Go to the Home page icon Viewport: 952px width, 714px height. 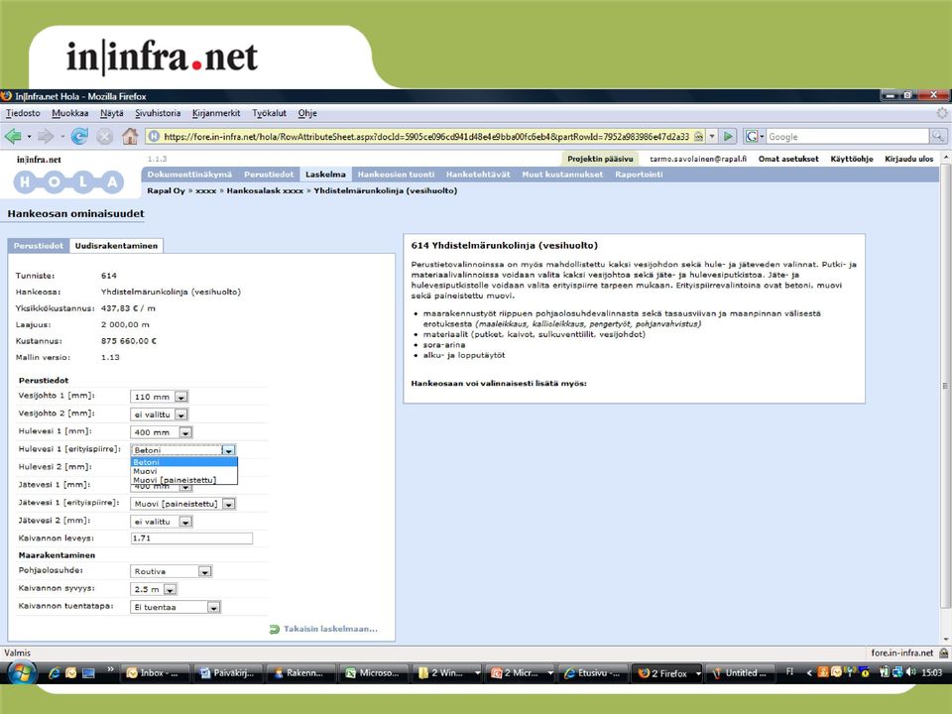pyautogui.click(x=130, y=137)
